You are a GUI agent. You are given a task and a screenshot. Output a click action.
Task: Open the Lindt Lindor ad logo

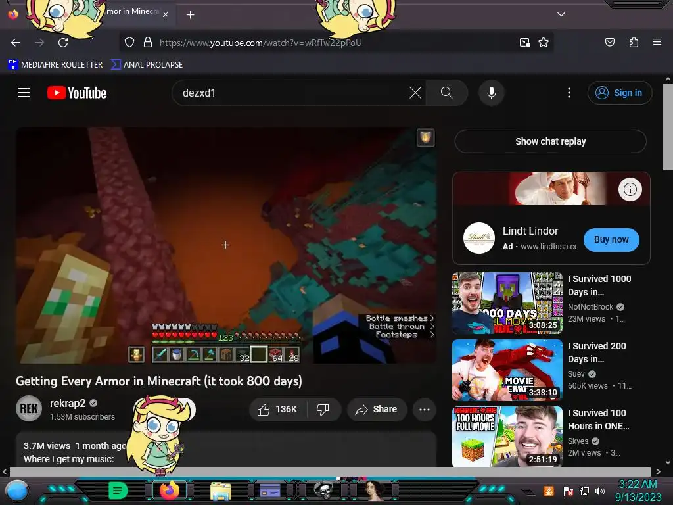tap(479, 238)
